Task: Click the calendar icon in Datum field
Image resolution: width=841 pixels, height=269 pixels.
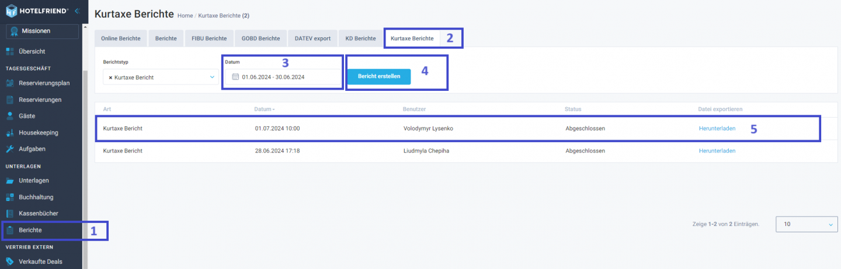Action: click(x=235, y=77)
